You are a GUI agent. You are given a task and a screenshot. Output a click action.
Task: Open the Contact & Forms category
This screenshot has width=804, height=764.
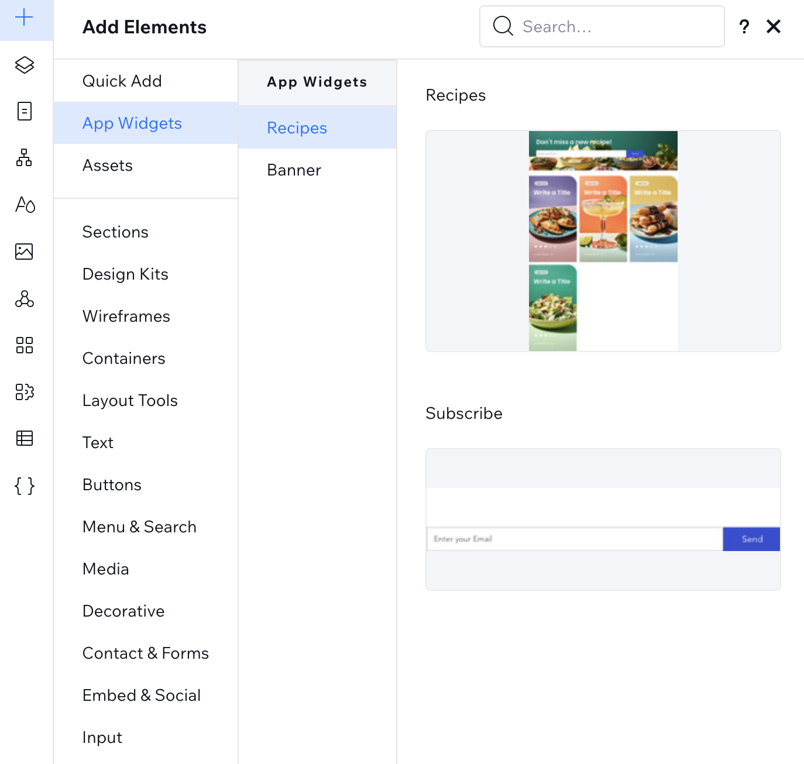coord(145,653)
